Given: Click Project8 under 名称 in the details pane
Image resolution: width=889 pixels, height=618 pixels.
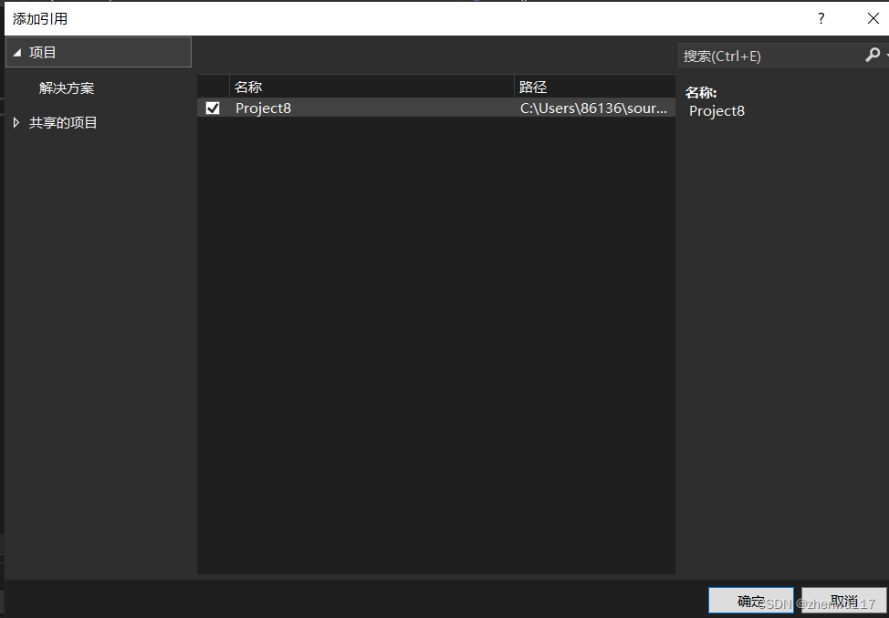Looking at the screenshot, I should pyautogui.click(x=716, y=110).
